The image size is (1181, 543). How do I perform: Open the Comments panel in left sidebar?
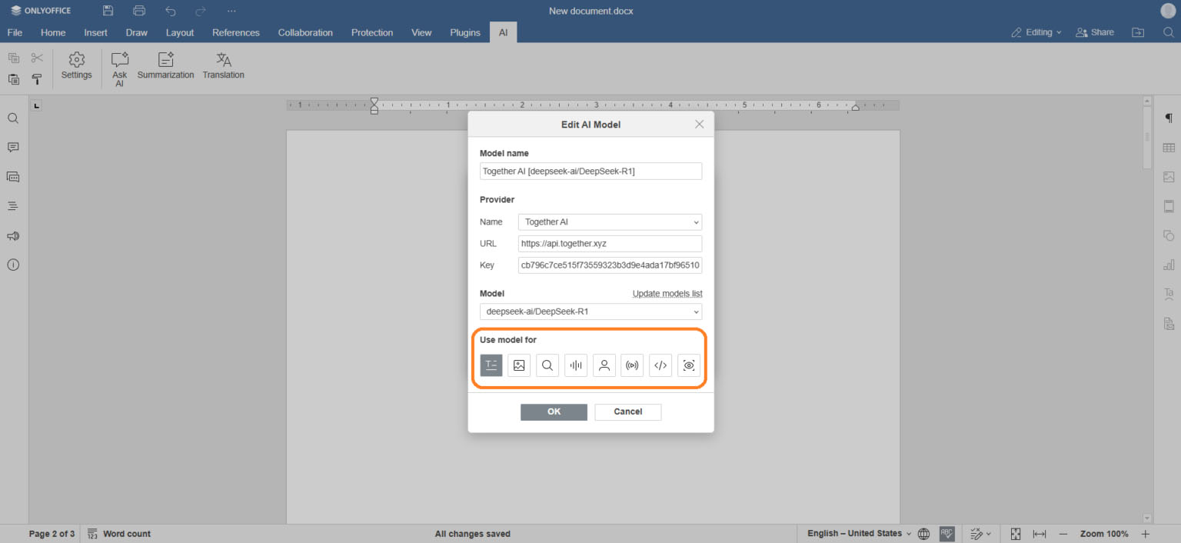[13, 148]
